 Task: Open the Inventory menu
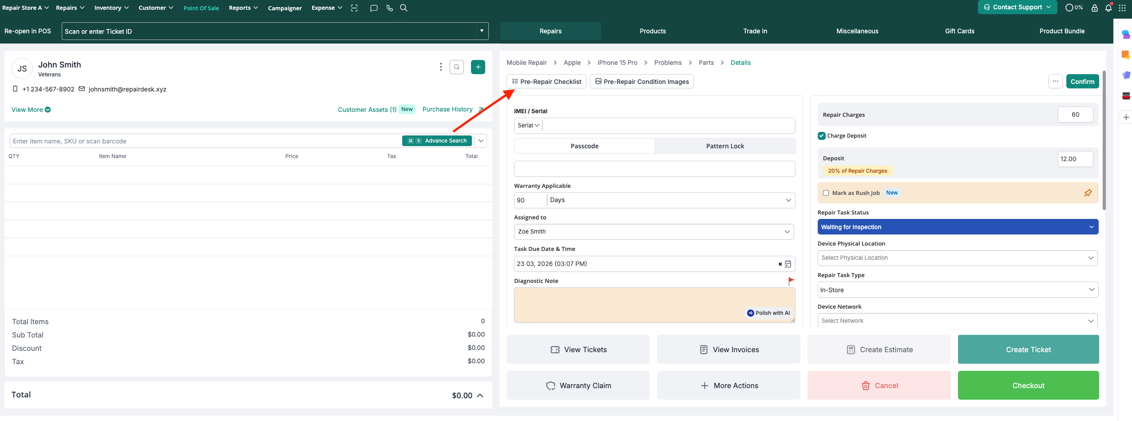[111, 8]
